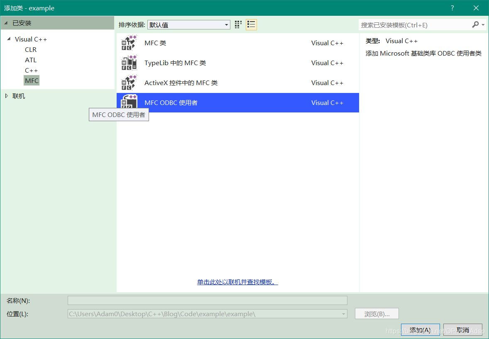Focus the 搜索已安装模板 search box

coord(415,25)
